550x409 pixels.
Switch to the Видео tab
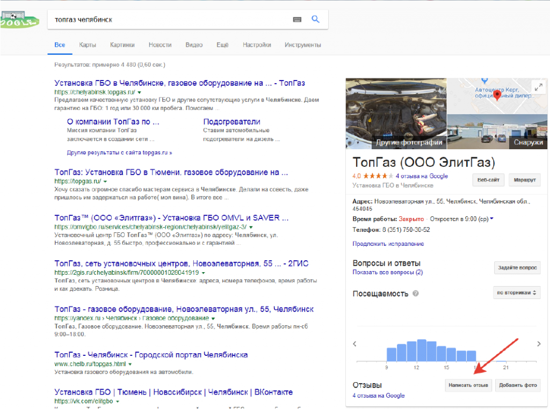194,45
